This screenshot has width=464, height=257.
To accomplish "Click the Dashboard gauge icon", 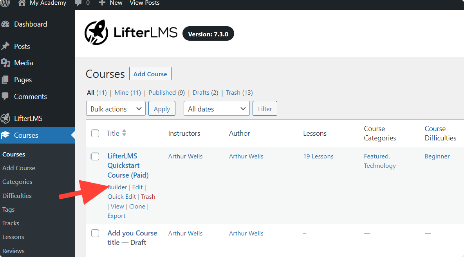I will point(5,24).
